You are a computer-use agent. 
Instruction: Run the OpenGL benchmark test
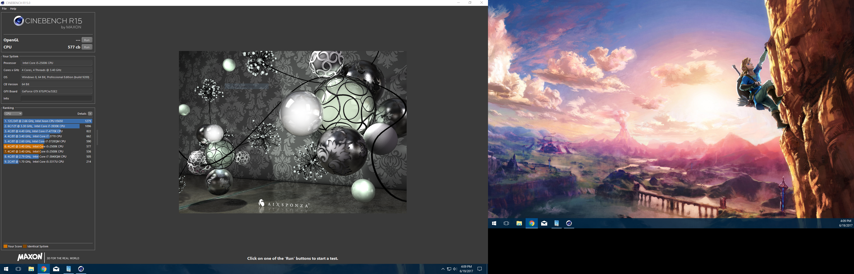pyautogui.click(x=87, y=40)
